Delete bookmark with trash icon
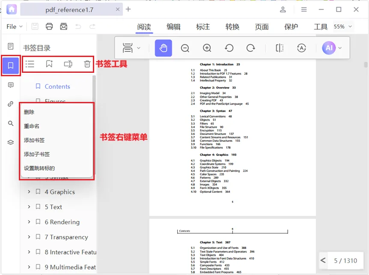The image size is (369, 275). pyautogui.click(x=87, y=64)
